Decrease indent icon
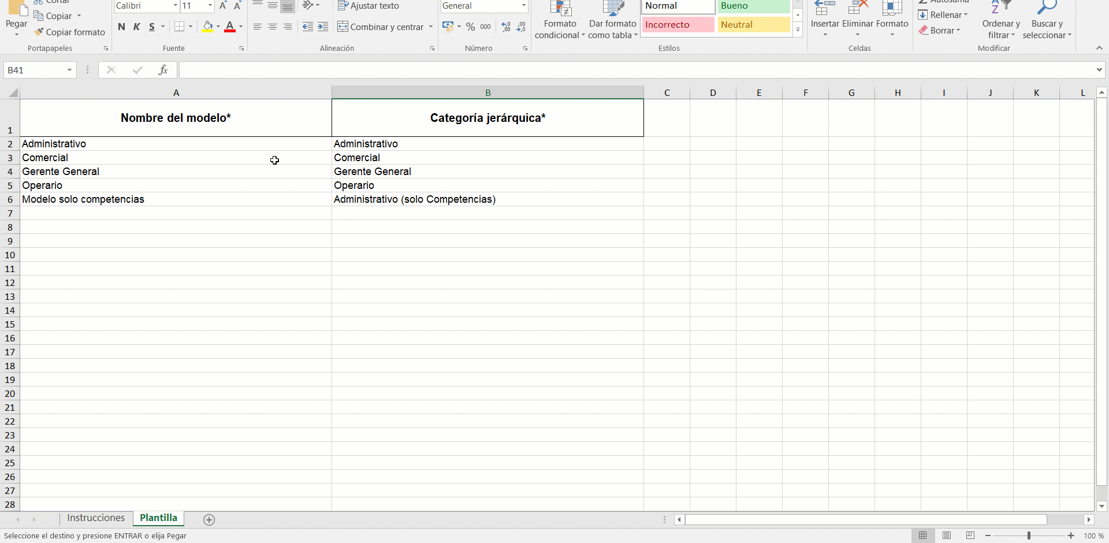The width and height of the screenshot is (1109, 543). pos(308,27)
